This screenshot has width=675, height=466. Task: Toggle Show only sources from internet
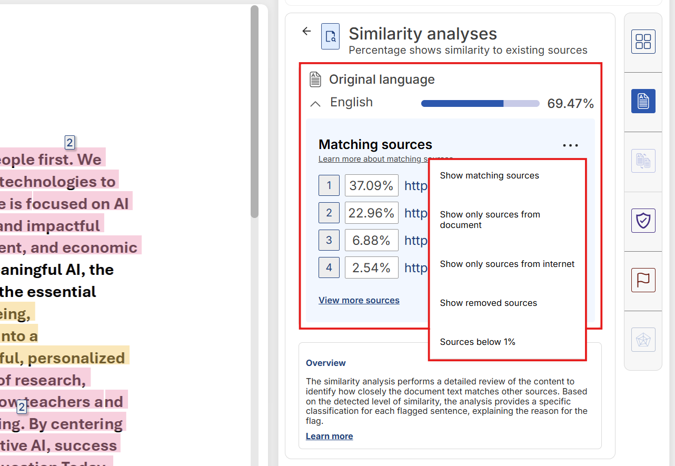click(x=507, y=264)
